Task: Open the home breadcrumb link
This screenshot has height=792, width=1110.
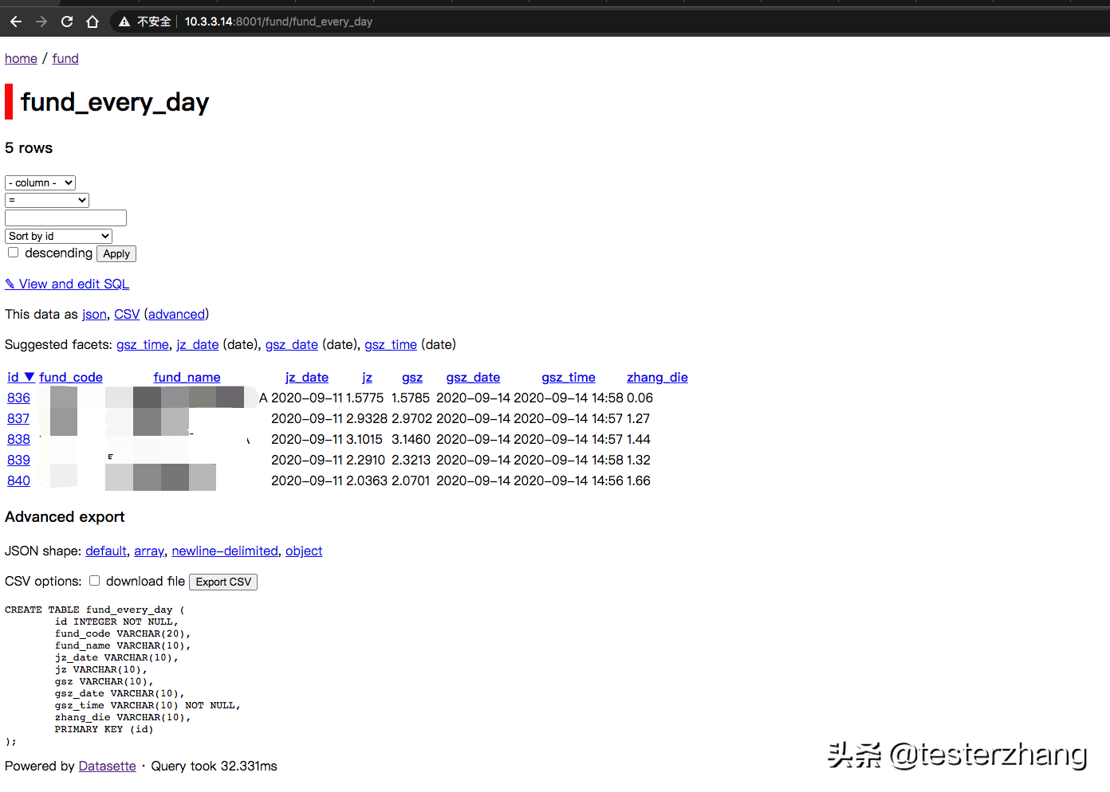Action: pos(21,58)
